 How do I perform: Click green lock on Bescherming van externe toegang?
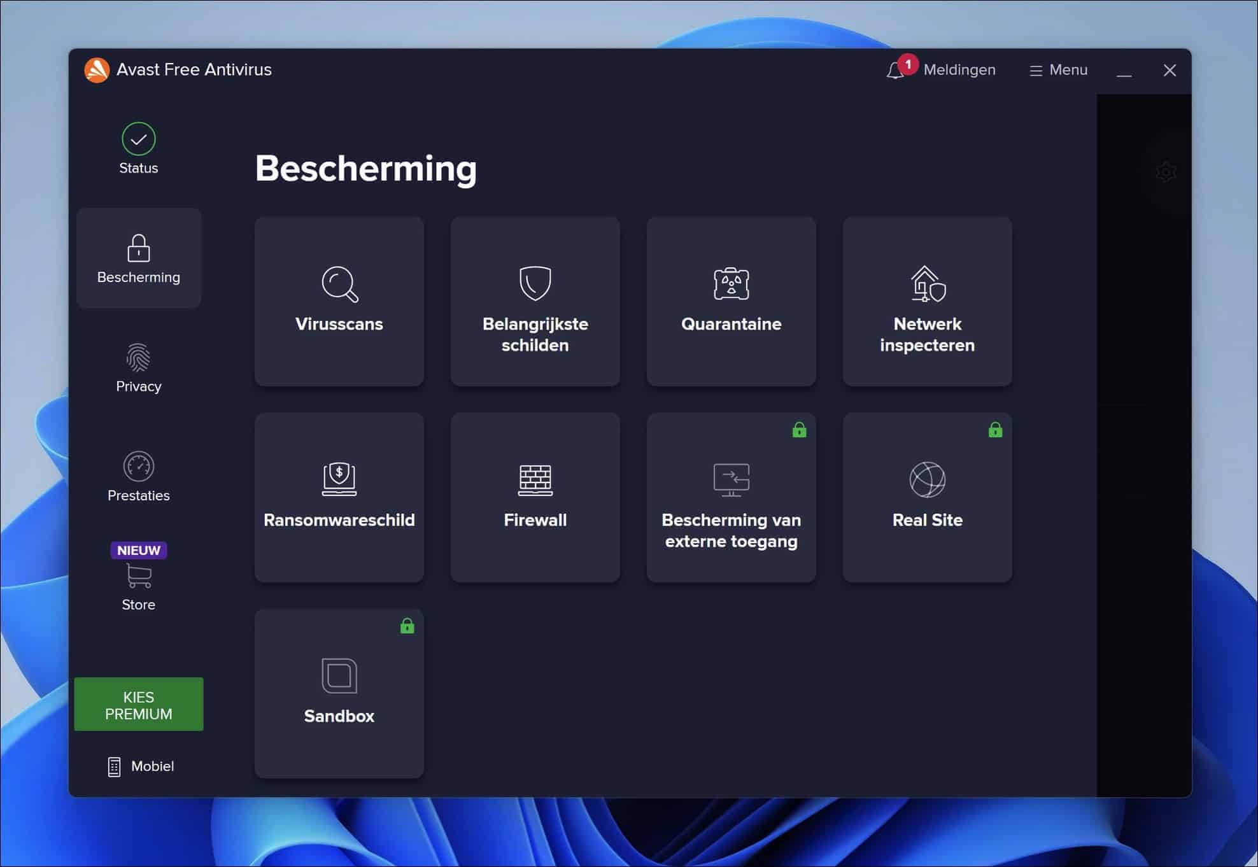[799, 430]
